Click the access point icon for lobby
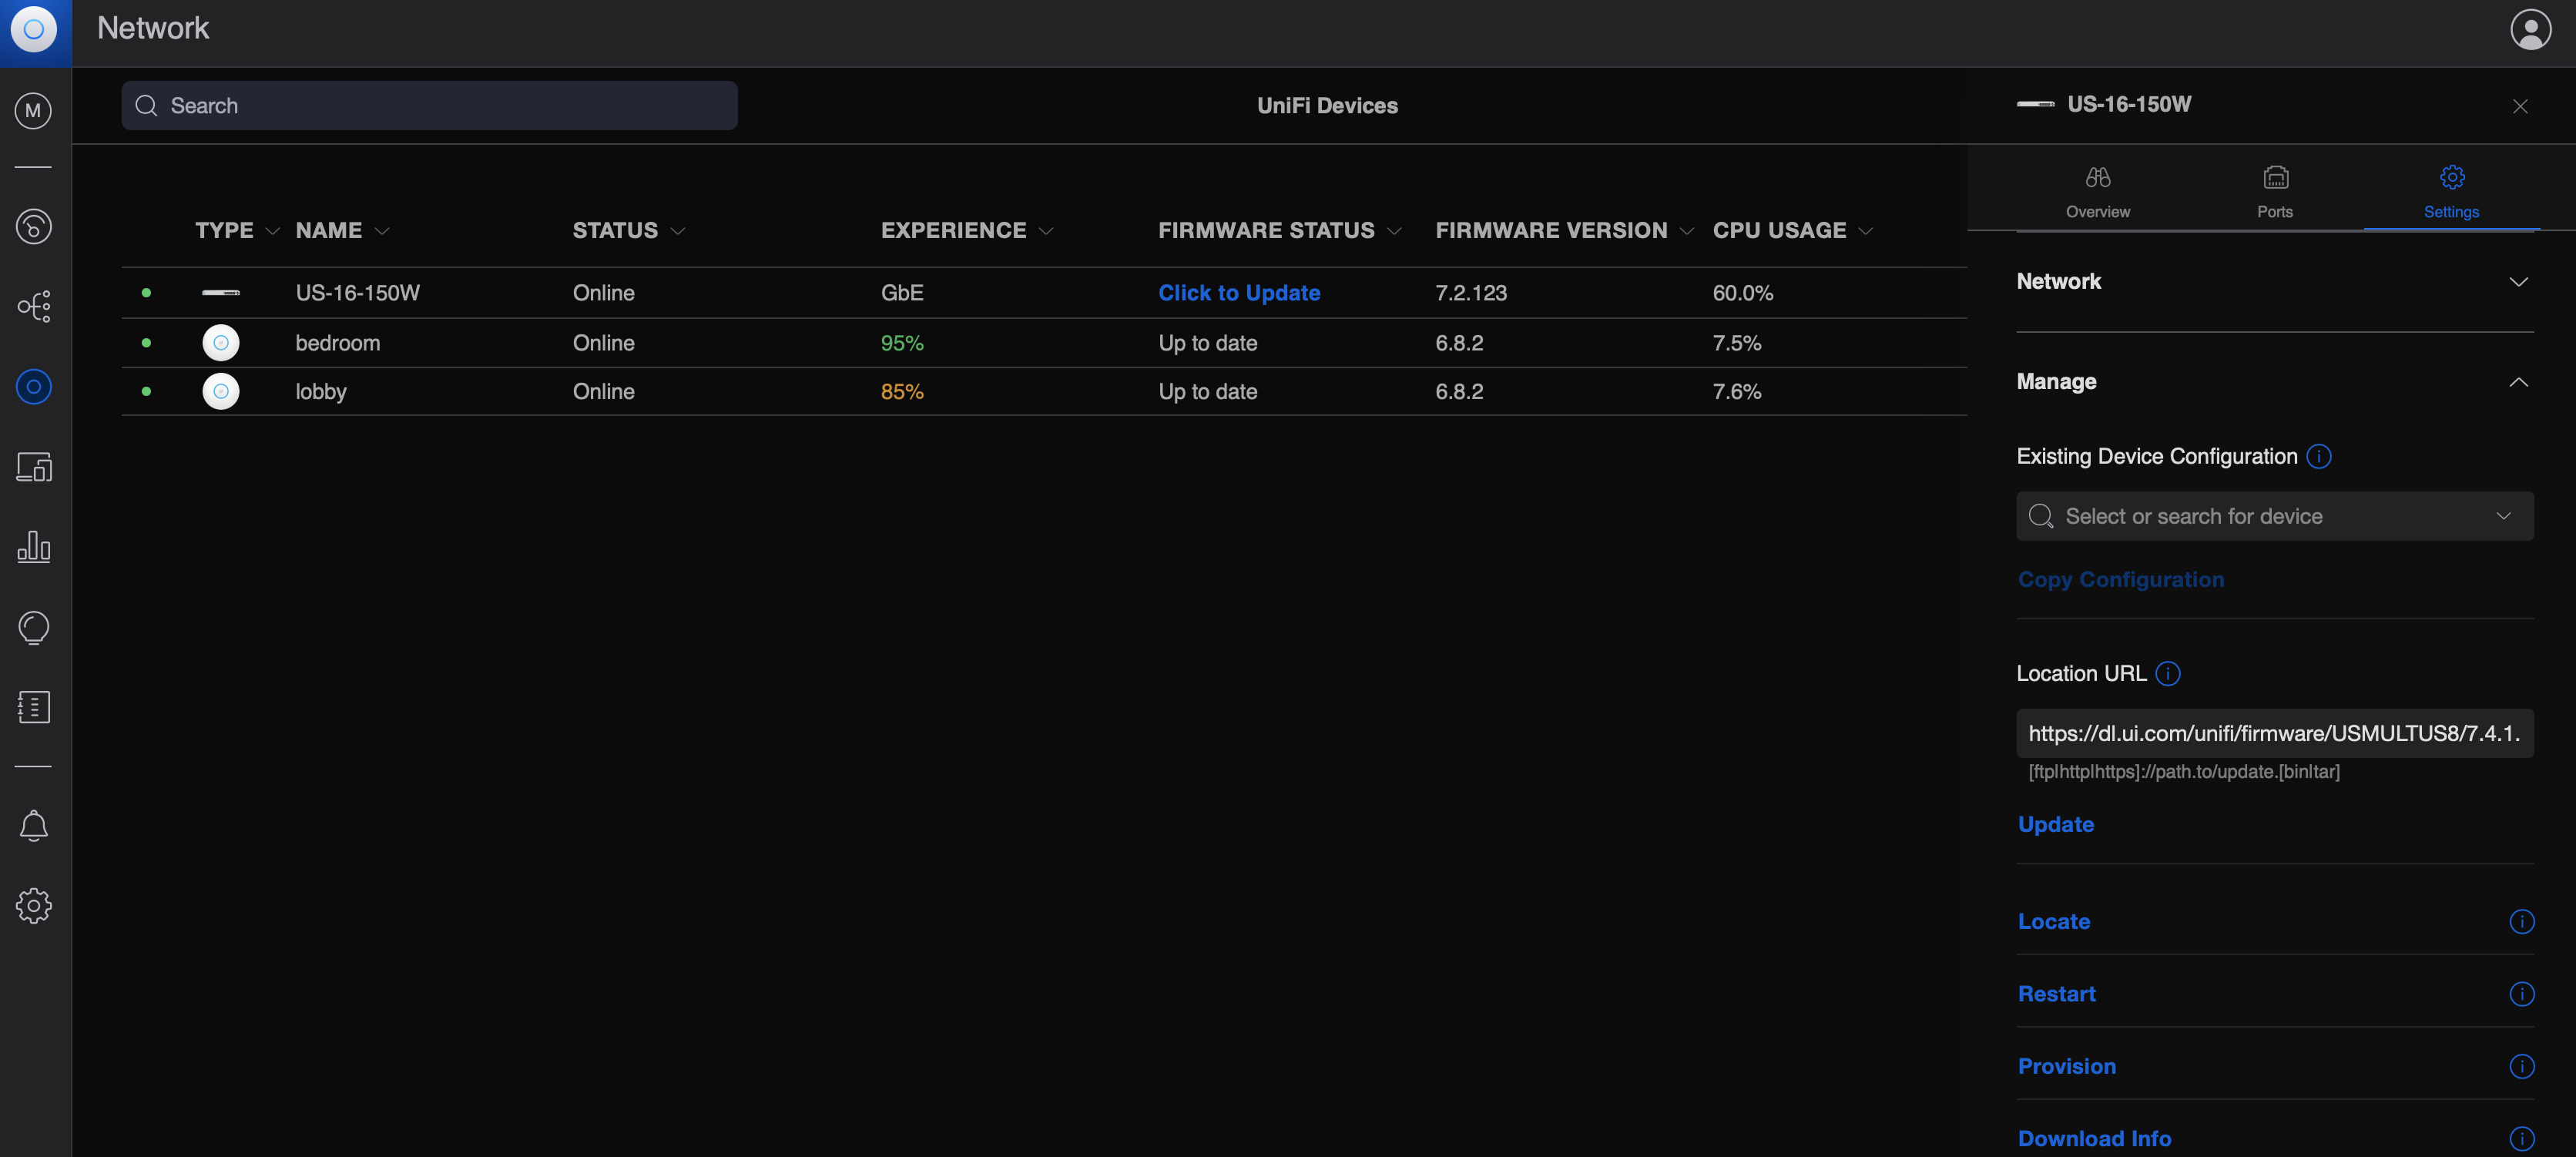The height and width of the screenshot is (1157, 2576). 221,391
